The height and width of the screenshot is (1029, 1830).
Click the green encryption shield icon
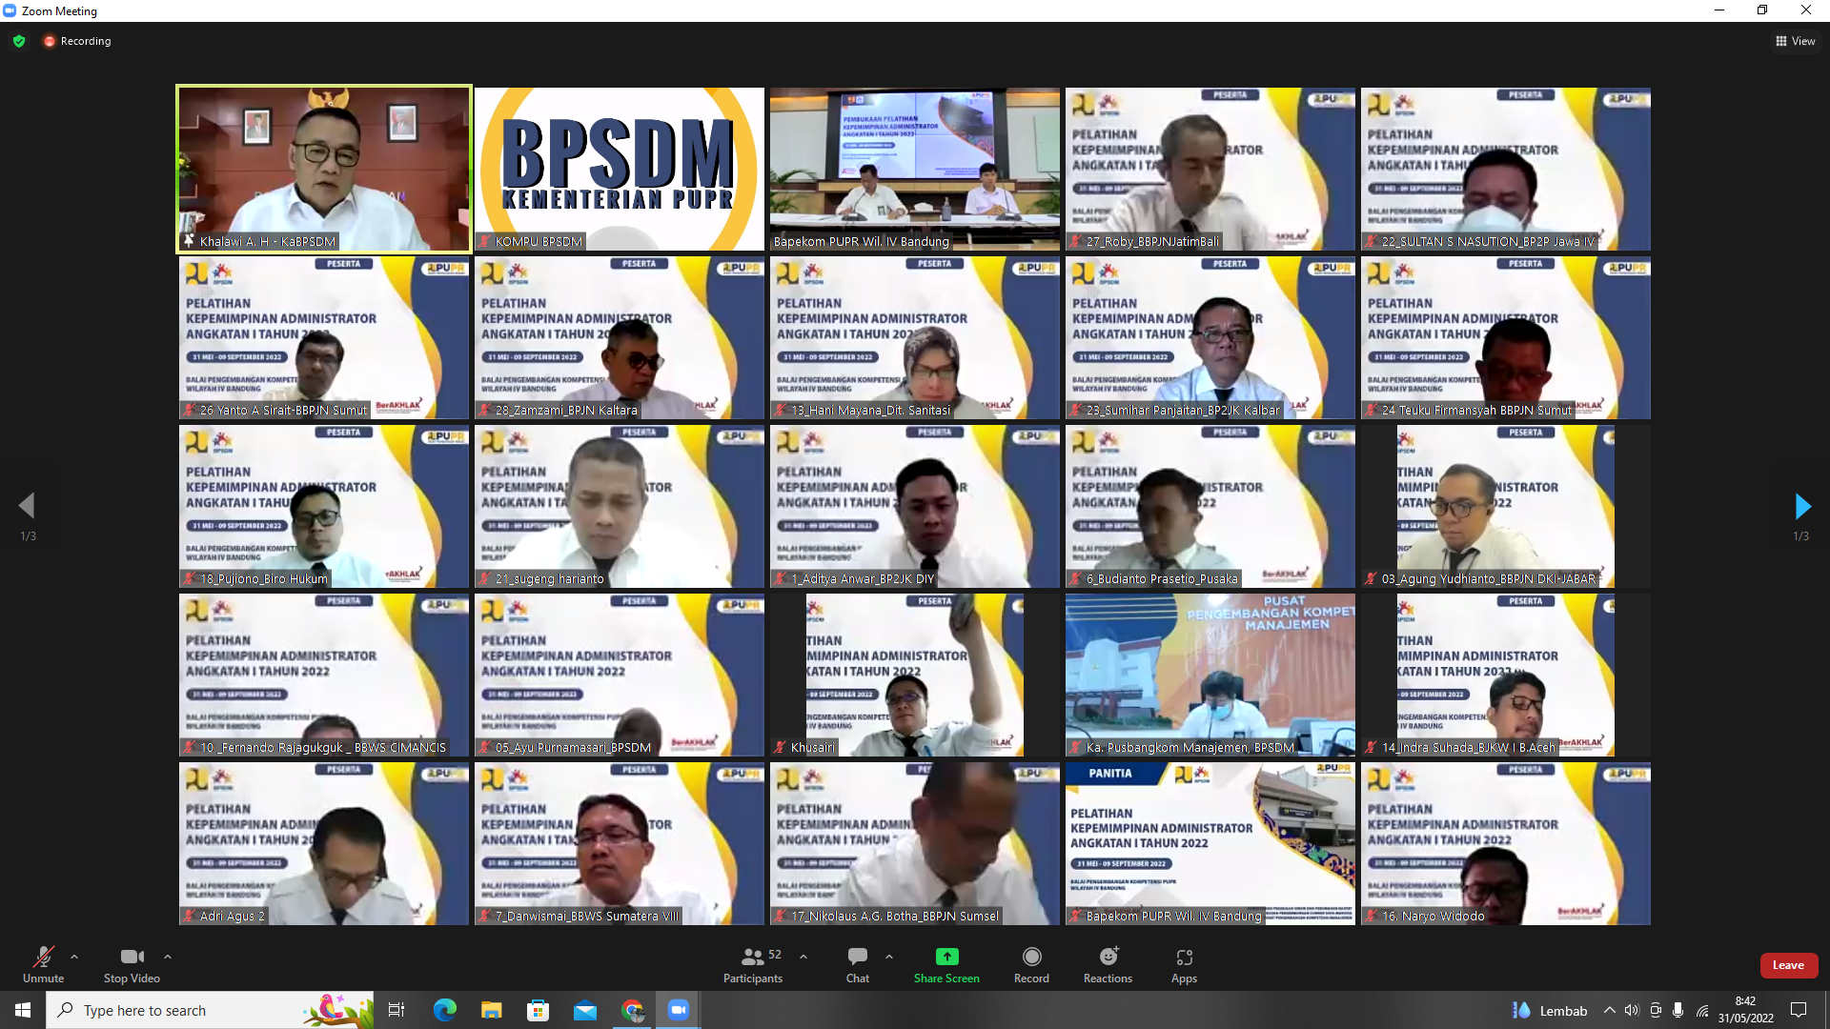(19, 41)
